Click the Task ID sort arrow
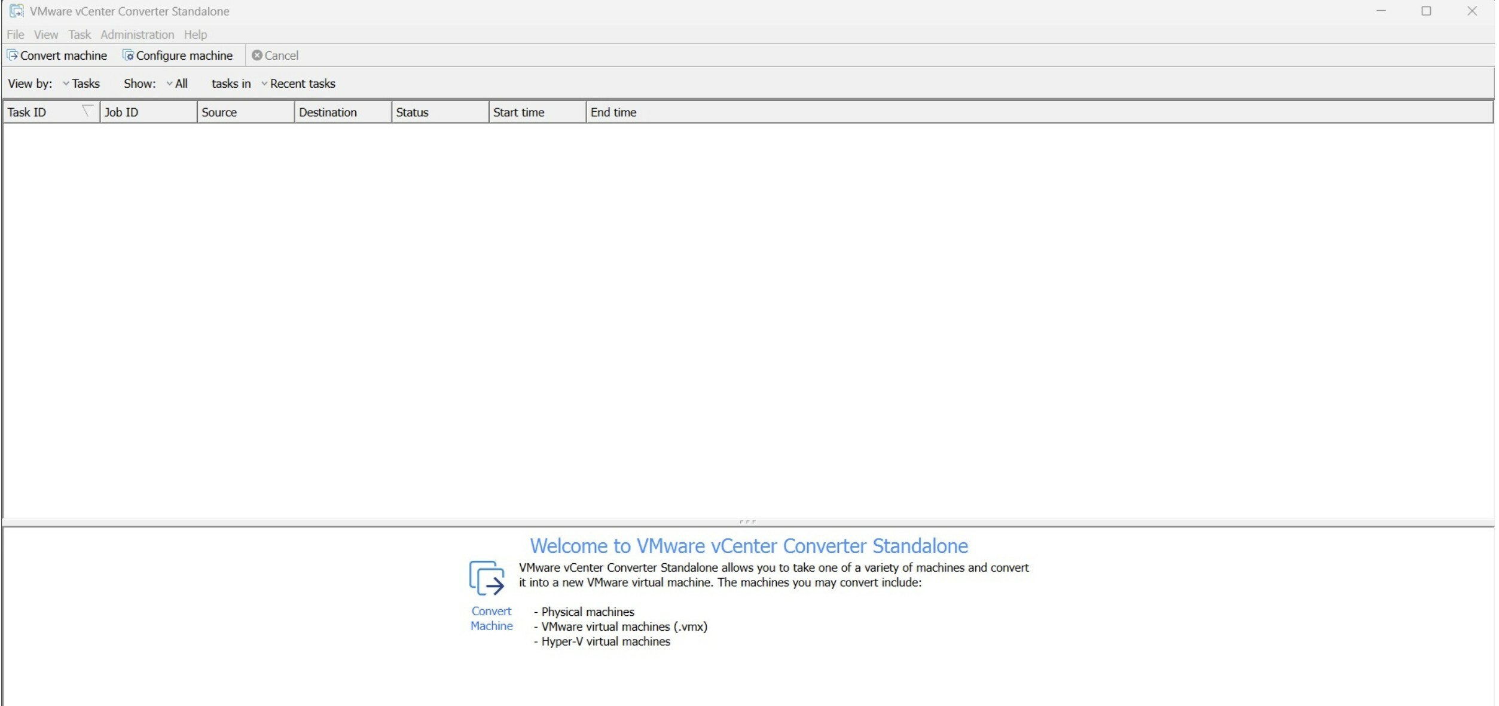The width and height of the screenshot is (1499, 706). click(x=88, y=111)
